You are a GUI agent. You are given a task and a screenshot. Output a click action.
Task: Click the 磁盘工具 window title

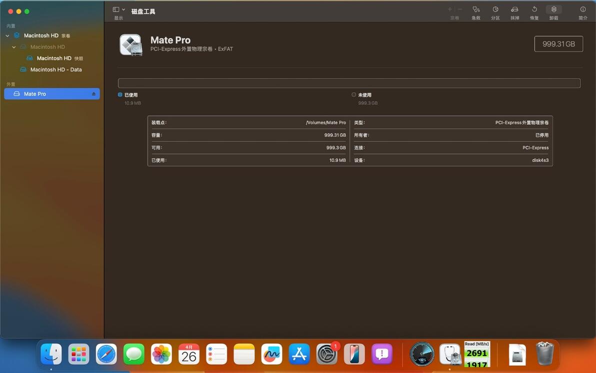[143, 11]
